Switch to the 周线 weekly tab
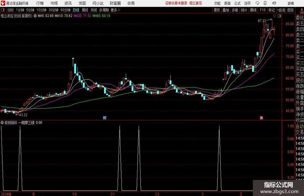The width and height of the screenshot is (304, 196). coord(85,10)
